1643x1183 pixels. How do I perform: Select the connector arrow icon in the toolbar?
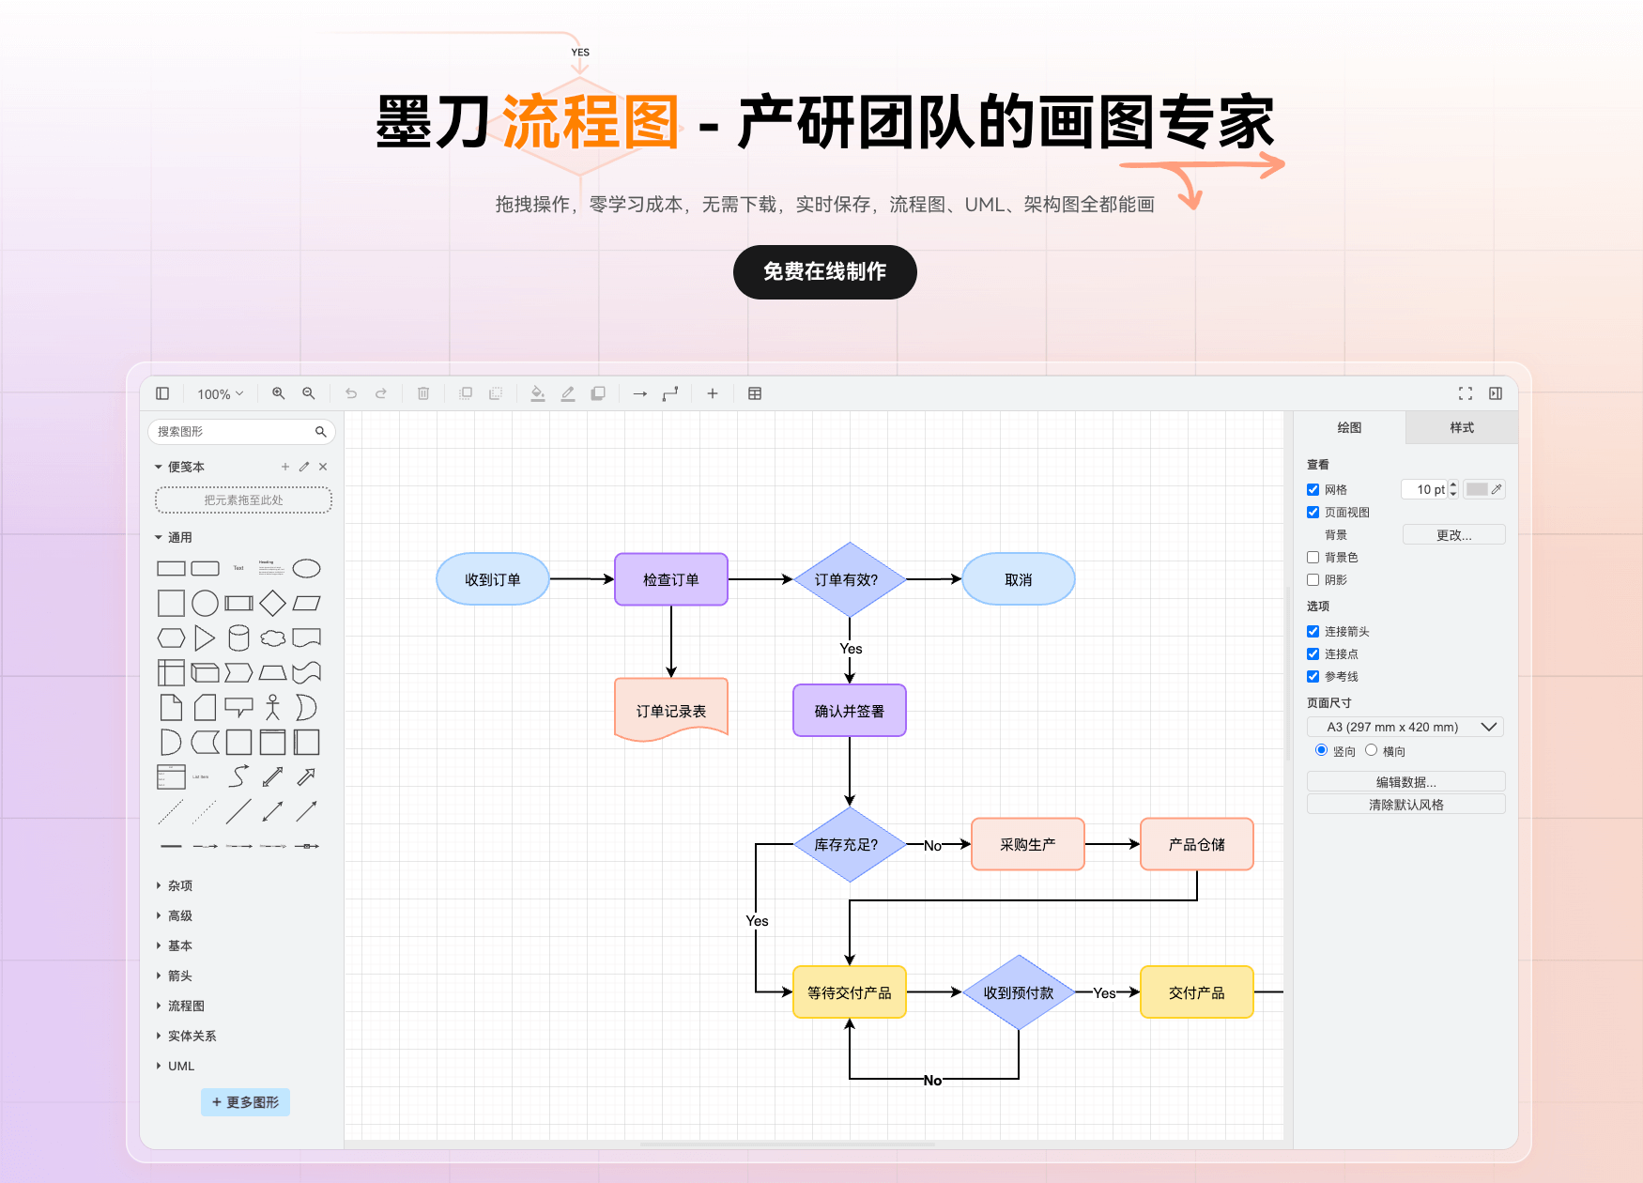click(x=641, y=393)
